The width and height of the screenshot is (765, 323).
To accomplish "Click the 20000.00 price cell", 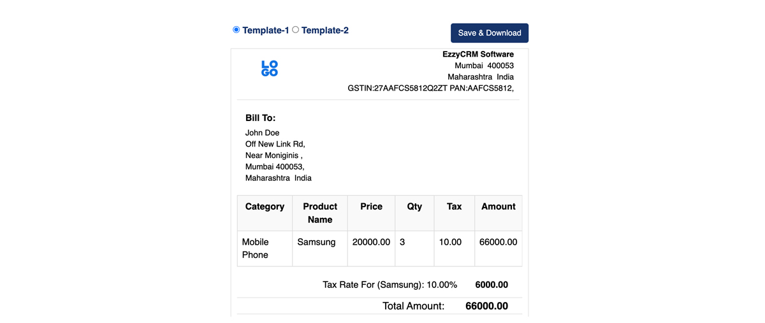I will click(x=371, y=242).
